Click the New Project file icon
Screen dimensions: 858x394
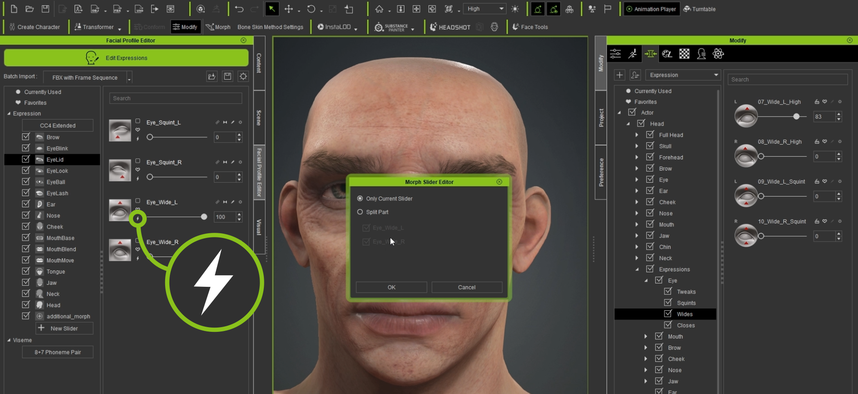[x=14, y=9]
